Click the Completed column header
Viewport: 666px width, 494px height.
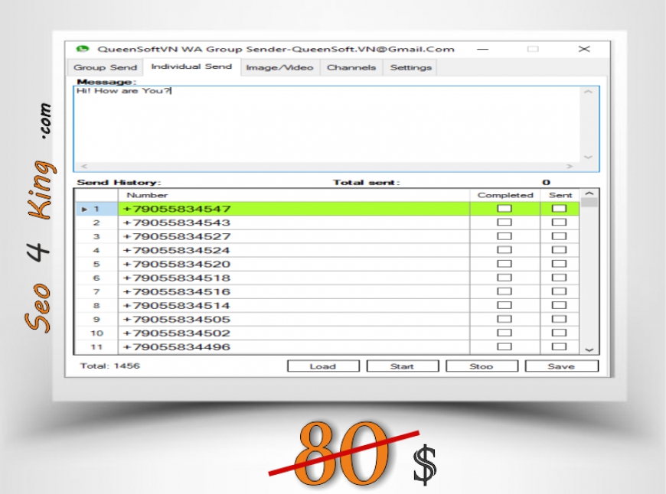505,195
